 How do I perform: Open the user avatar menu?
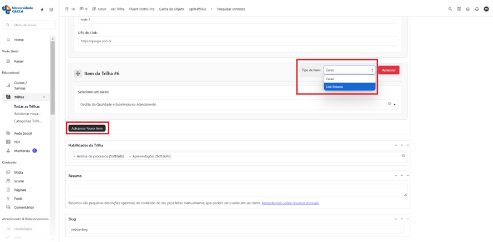pyautogui.click(x=486, y=9)
